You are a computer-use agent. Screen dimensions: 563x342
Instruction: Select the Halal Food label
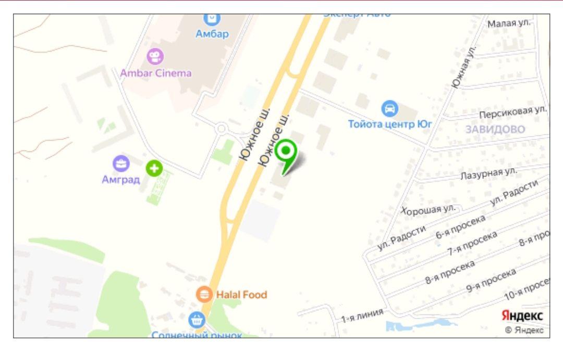pyautogui.click(x=242, y=295)
